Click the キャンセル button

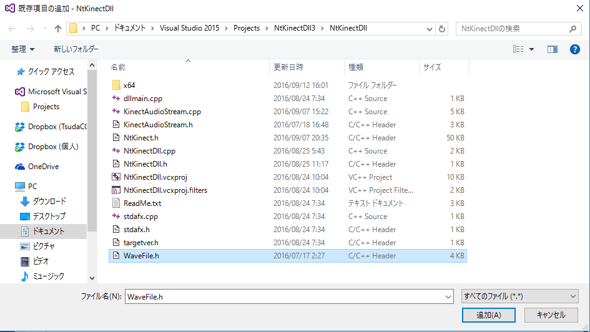pos(551,315)
